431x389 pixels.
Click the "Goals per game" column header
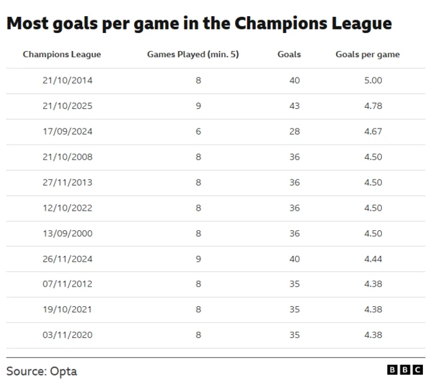pyautogui.click(x=367, y=55)
